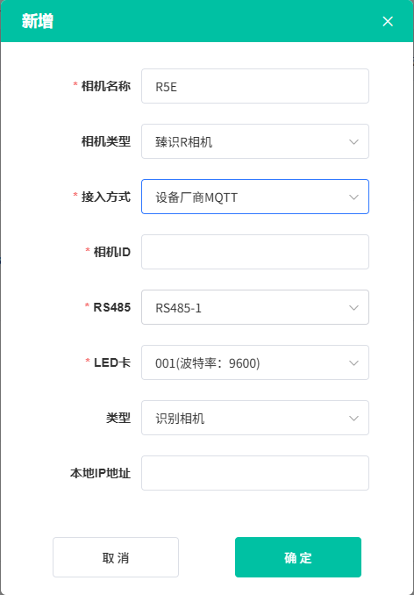The height and width of the screenshot is (595, 414).
Task: Click the empty 相机ID input box
Action: pos(255,252)
